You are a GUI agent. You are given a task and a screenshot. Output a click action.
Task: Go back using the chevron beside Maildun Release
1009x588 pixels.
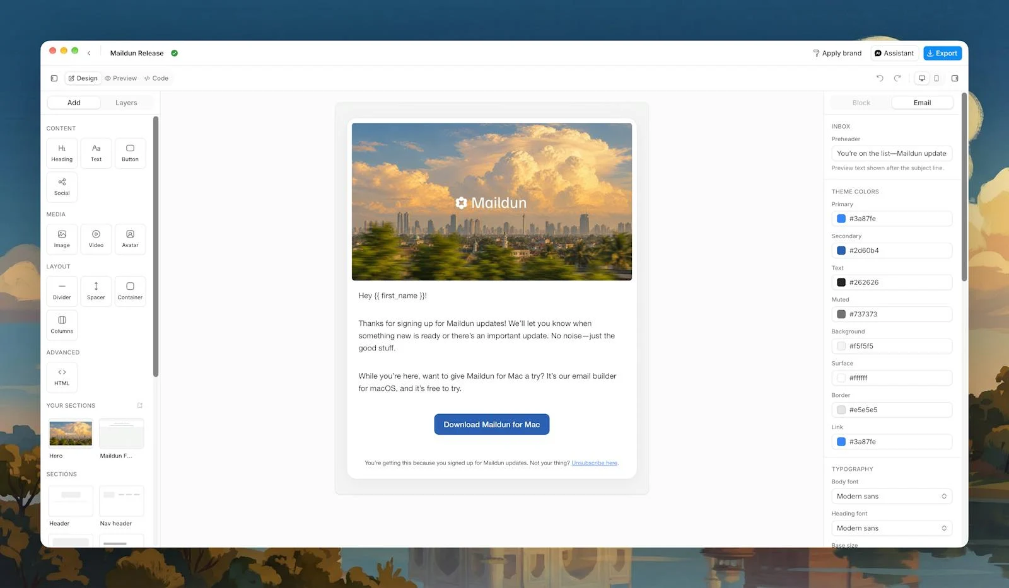point(89,53)
